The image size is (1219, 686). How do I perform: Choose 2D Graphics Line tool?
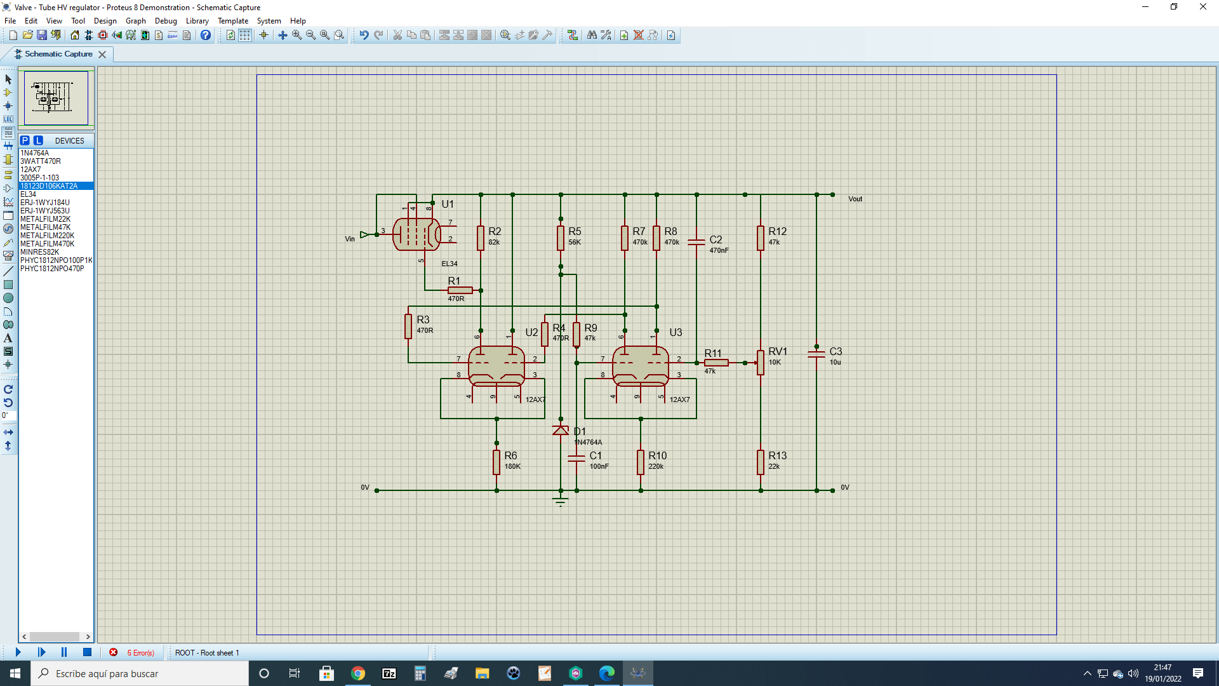click(x=8, y=271)
